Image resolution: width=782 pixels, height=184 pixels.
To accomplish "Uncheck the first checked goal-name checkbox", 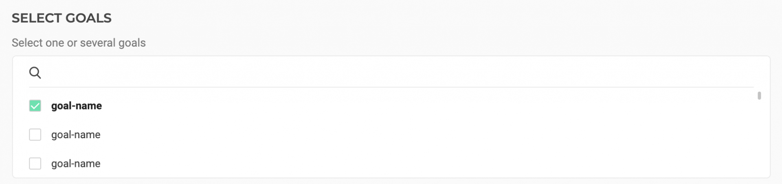I will (x=35, y=106).
